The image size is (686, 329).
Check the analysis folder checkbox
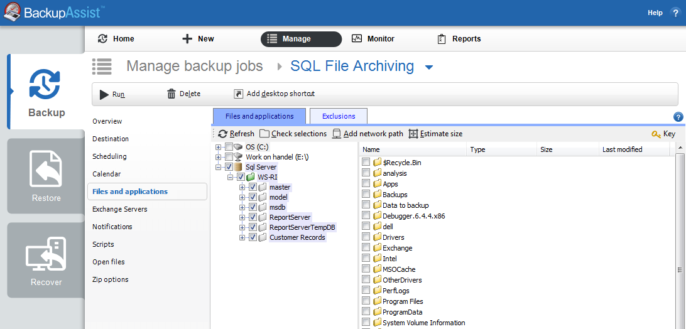coord(366,173)
